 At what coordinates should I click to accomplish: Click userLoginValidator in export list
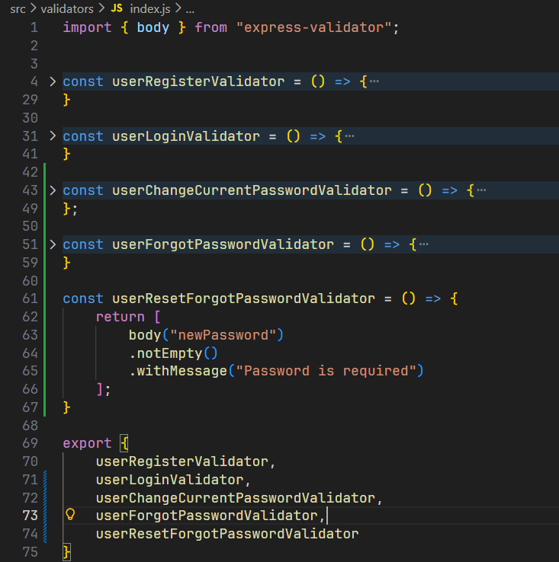pos(170,480)
